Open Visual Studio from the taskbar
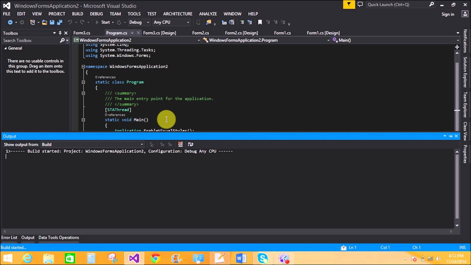 (134, 258)
